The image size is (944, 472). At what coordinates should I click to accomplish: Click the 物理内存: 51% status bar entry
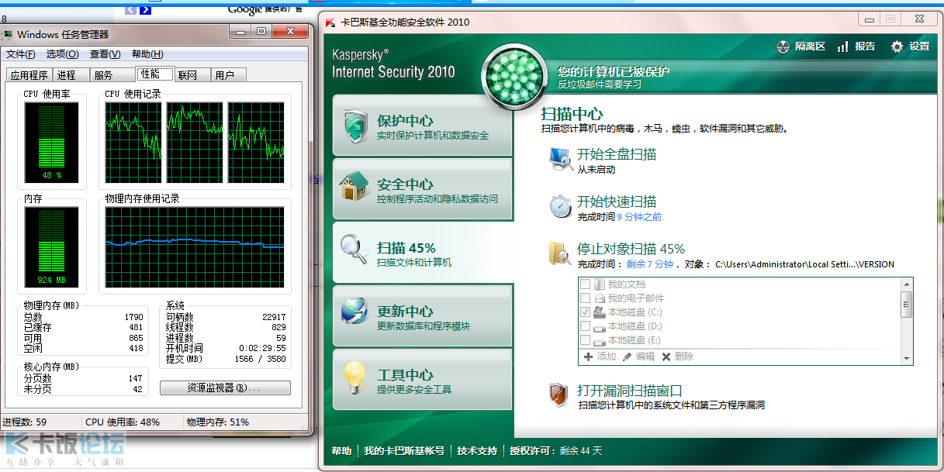218,422
